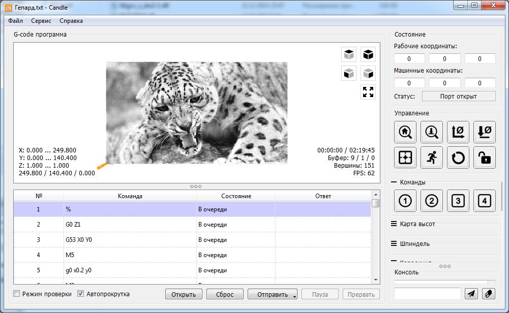
Task: Click the Ответ column header
Action: coord(323,196)
